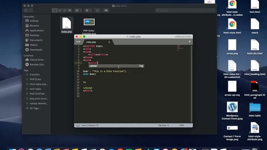Select html video list desktop file
The image size is (267, 150).
[232, 69]
